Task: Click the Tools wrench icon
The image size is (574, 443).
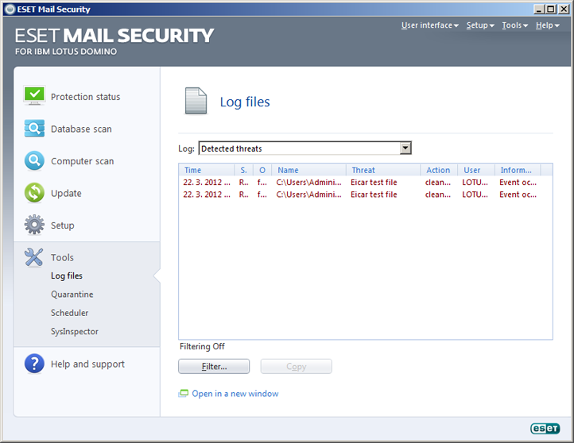Action: (34, 256)
